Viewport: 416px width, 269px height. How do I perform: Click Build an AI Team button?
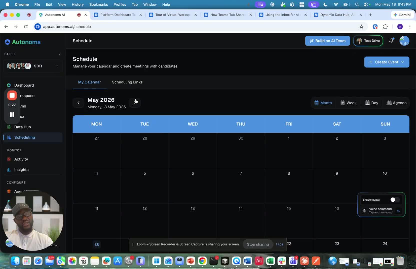coord(327,41)
